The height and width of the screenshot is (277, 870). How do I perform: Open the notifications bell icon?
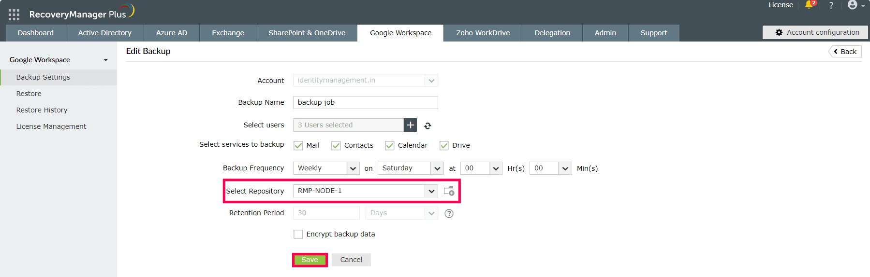[810, 5]
